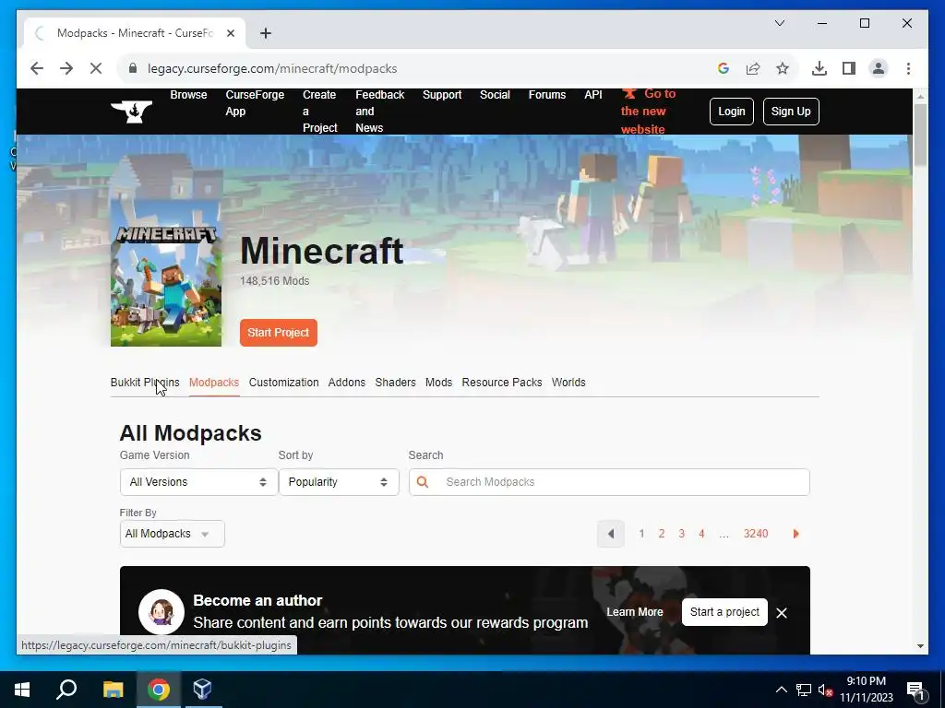Open a new browser tab
The height and width of the screenshot is (708, 945).
click(x=266, y=33)
